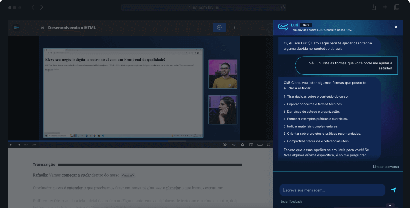
Task: Expand the chevron-up panel at bottom right
Action: pos(390,205)
